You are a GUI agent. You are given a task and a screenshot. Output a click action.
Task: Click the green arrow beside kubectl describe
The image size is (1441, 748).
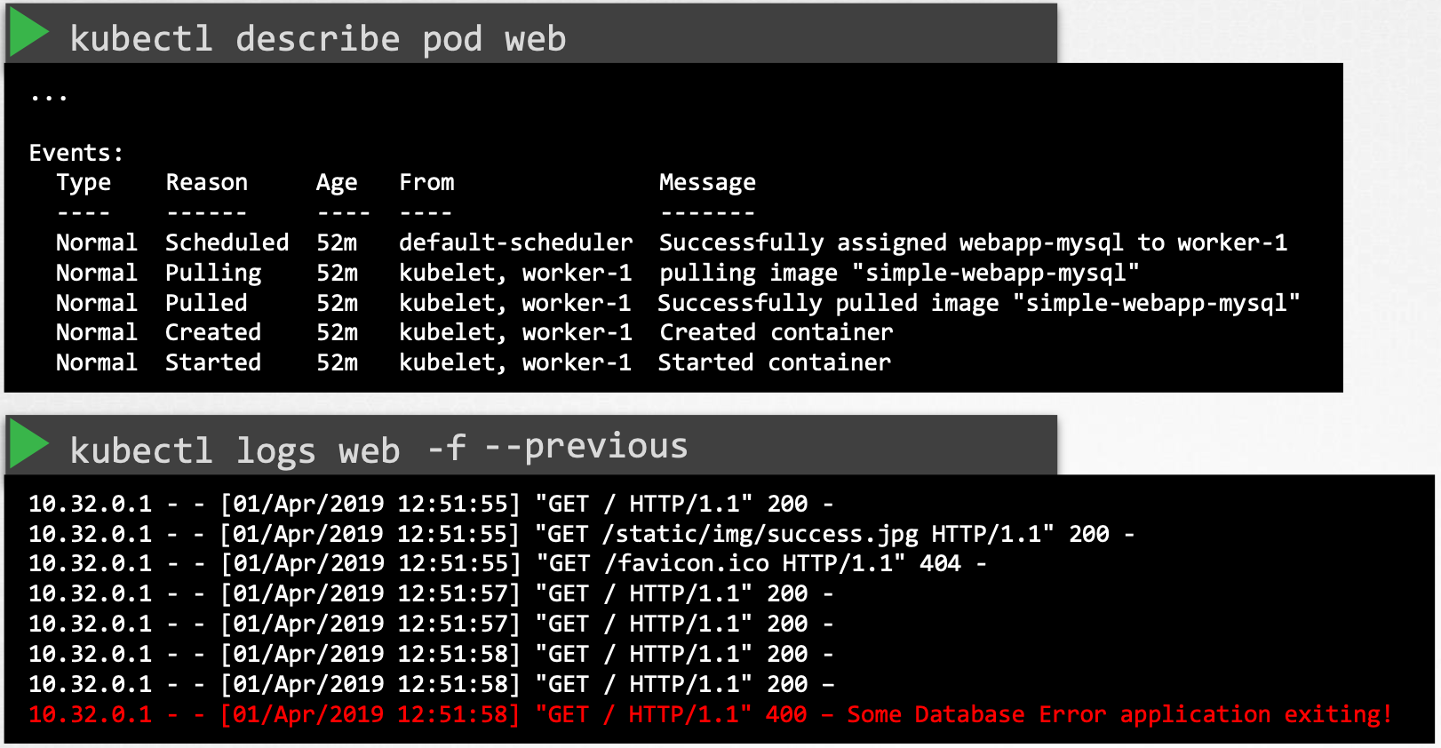click(29, 35)
